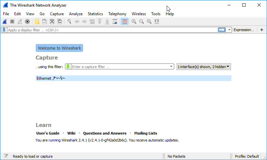Open interfaces shown/hidden dropdown
The height and width of the screenshot is (160, 267).
coord(204,67)
